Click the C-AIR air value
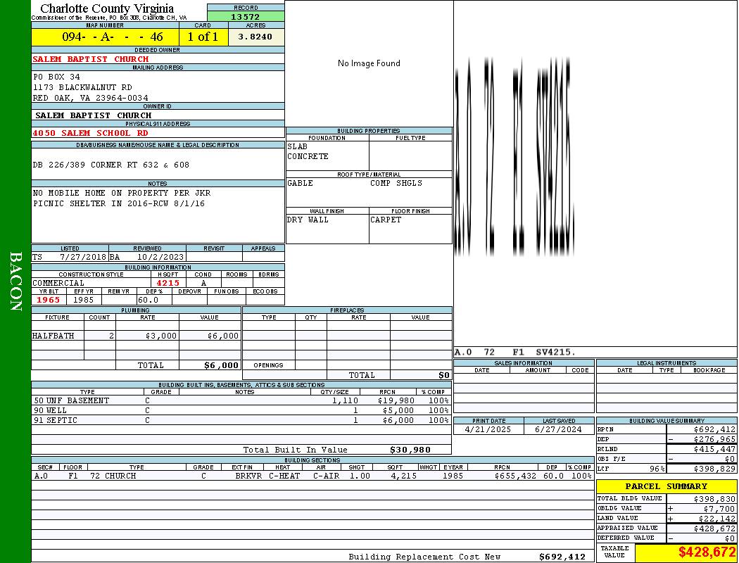Screen dimensions: 739x563 (x=326, y=476)
